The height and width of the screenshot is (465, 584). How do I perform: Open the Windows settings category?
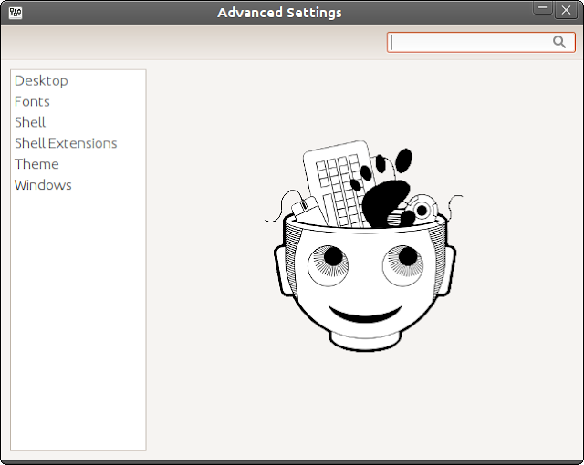pos(78,185)
